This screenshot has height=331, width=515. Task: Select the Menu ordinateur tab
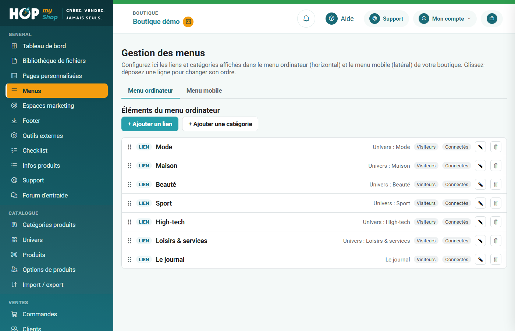coord(150,90)
